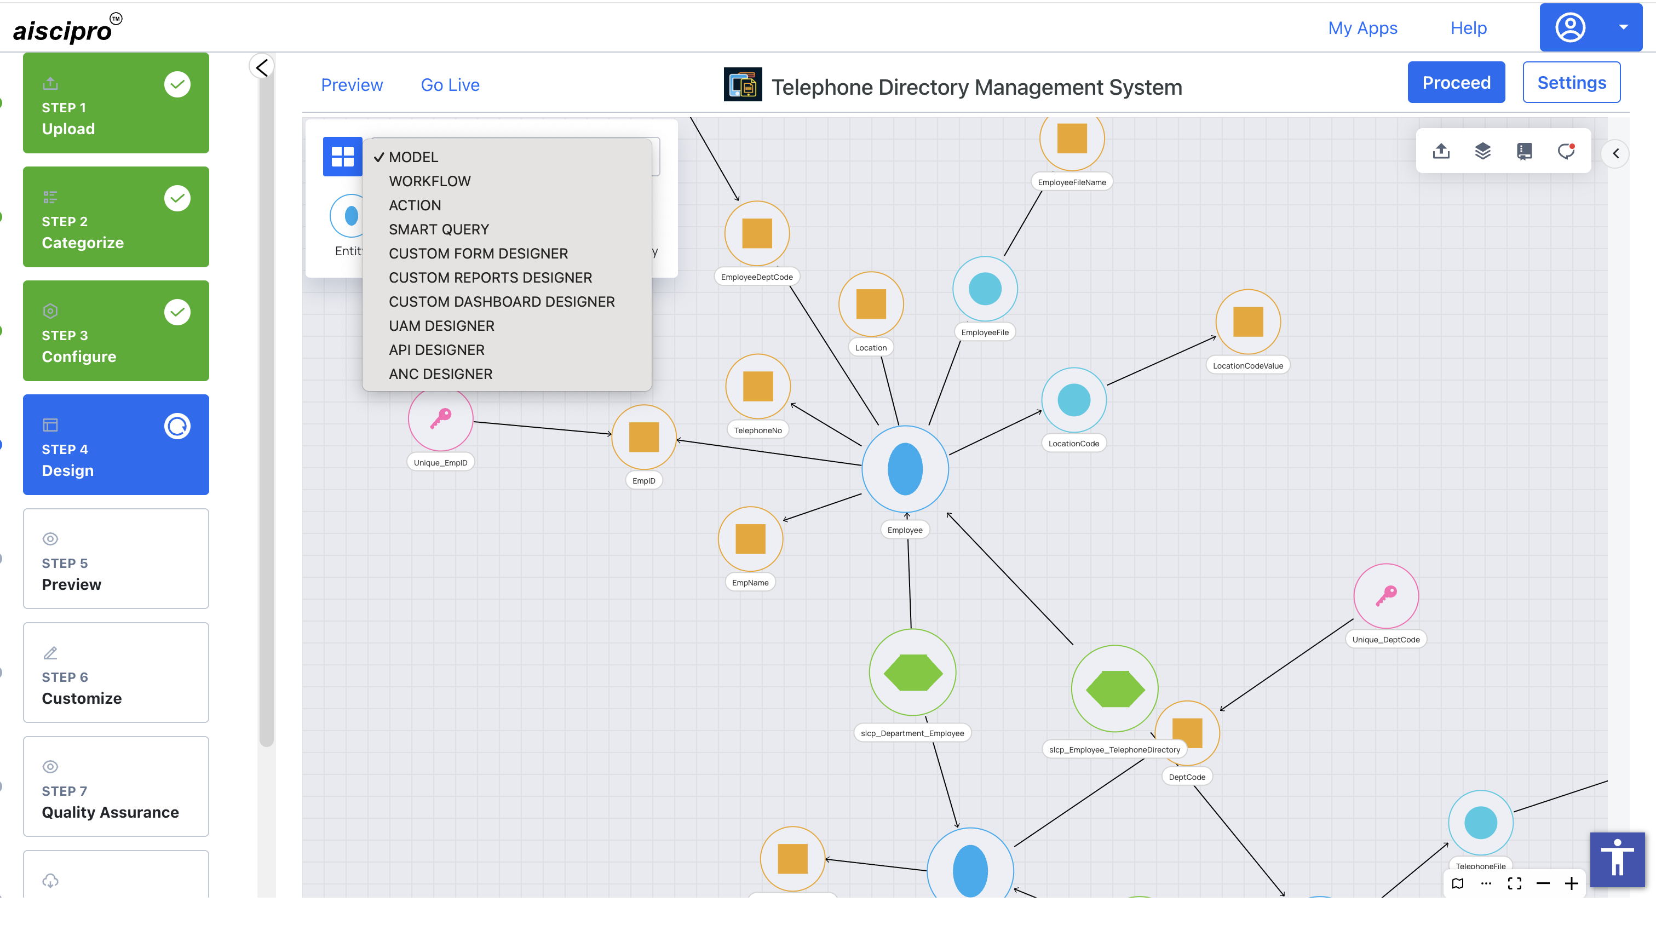1656x942 pixels.
Task: Go to Step 1 Upload
Action: click(116, 103)
